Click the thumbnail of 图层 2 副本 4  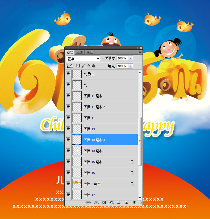point(77,184)
